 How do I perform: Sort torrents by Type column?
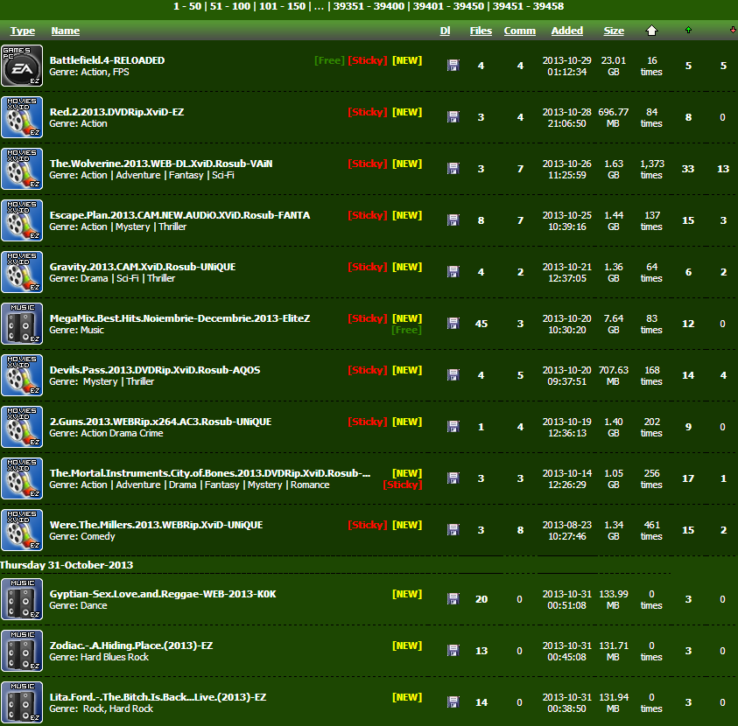coord(23,31)
